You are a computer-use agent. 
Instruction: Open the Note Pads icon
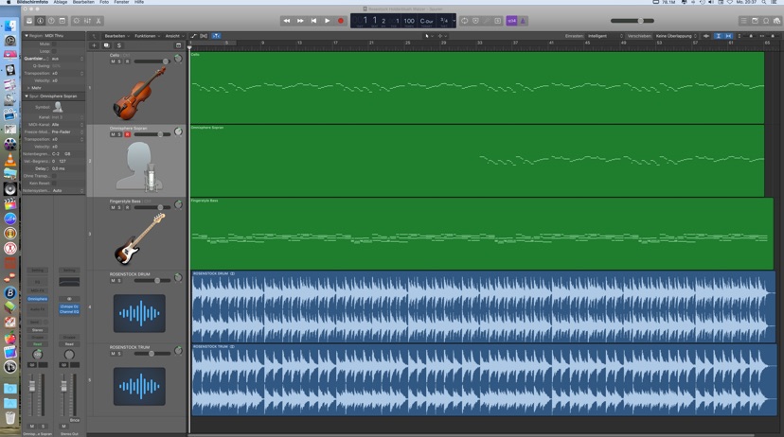[x=755, y=21]
